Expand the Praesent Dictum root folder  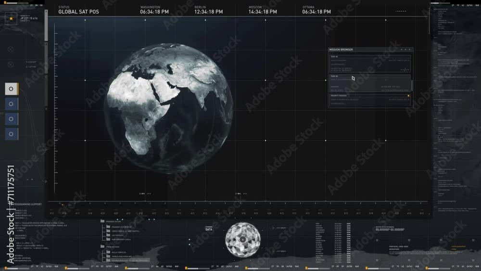point(102,221)
